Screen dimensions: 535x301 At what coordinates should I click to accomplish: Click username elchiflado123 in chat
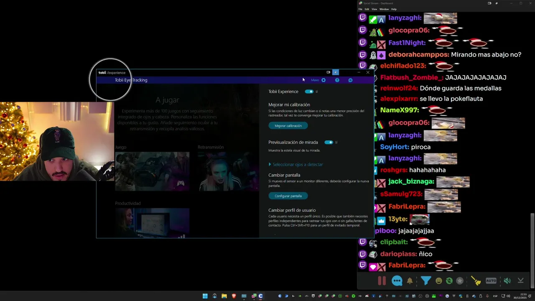click(403, 66)
